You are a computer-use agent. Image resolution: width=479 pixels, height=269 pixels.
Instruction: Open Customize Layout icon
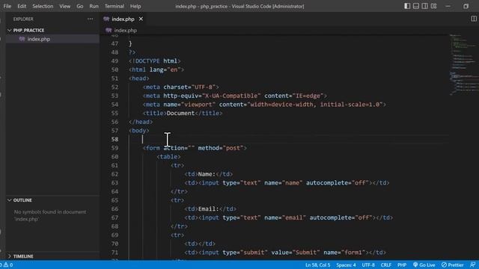click(x=433, y=6)
